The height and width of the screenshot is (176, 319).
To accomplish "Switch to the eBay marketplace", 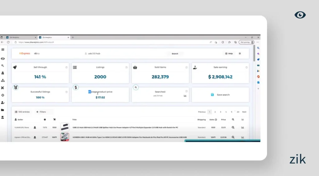I will coord(37,53).
